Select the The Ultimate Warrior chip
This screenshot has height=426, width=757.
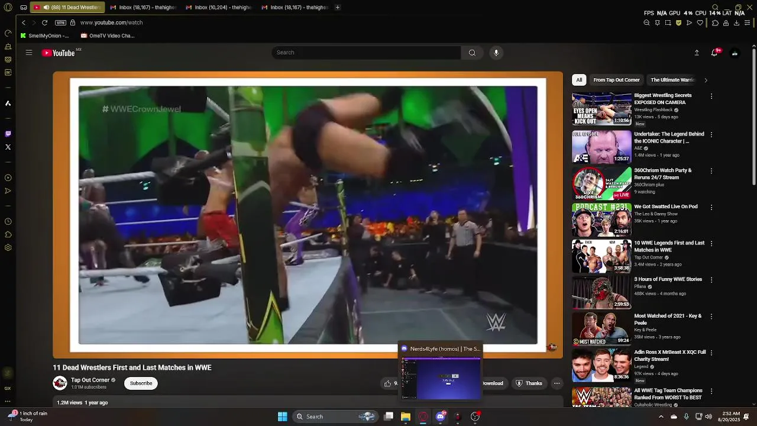point(672,80)
